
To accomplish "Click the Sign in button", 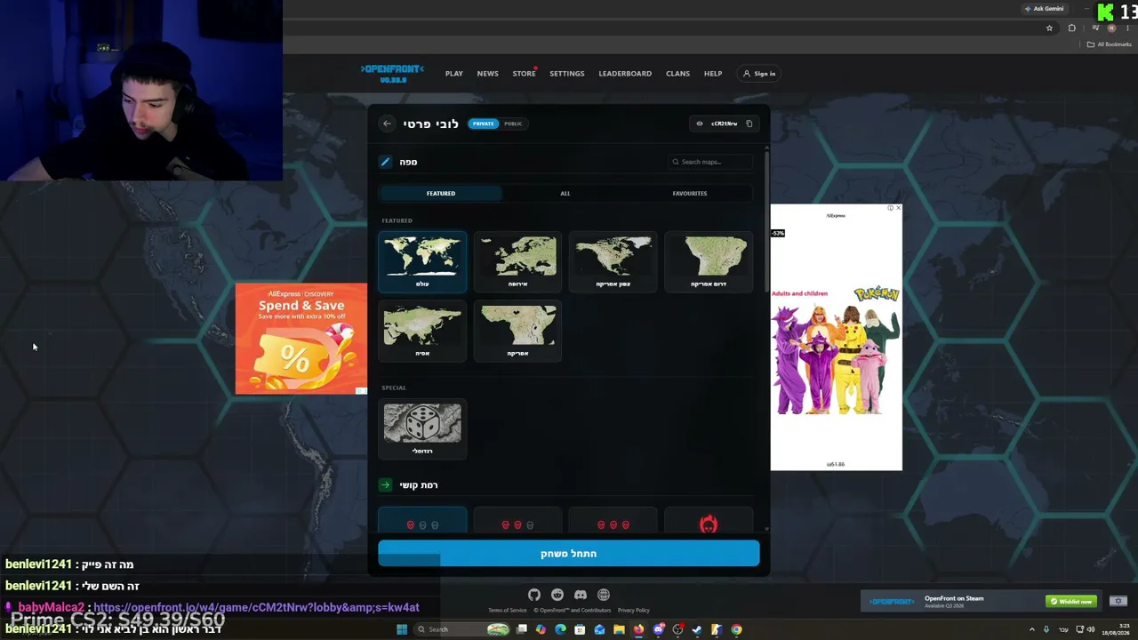I will coord(759,74).
